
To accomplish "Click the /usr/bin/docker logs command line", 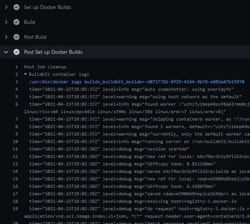I will coord(136,82).
